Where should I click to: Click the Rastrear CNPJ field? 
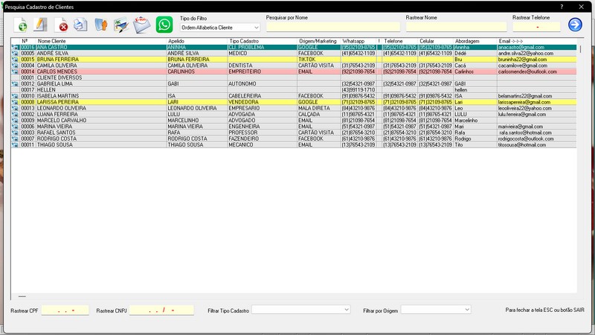161,310
